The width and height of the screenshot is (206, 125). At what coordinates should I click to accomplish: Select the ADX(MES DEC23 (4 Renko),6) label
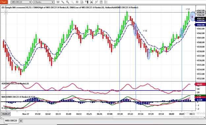[x=15, y=84]
